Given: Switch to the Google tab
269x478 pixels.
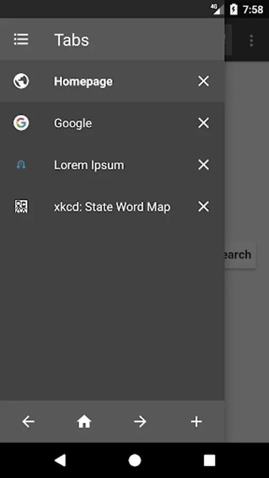Looking at the screenshot, I should click(112, 123).
